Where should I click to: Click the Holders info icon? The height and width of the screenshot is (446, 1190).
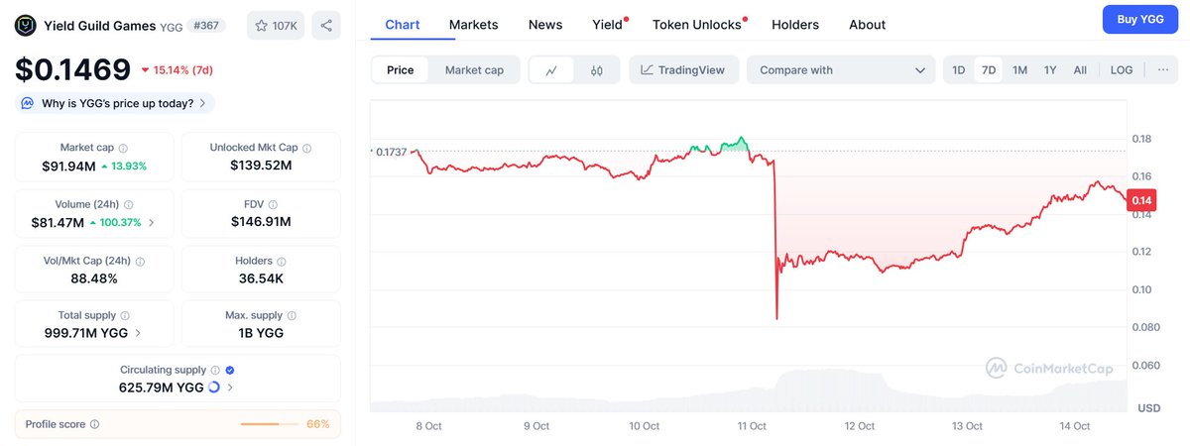[x=281, y=262]
